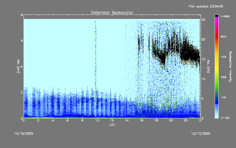Screen dimensions: 236x148
Task: Click the '4:' hour tick label
Action: (53, 120)
